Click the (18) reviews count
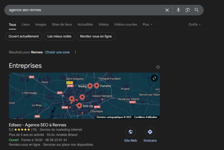The height and width of the screenshot is (150, 224). point(34,130)
